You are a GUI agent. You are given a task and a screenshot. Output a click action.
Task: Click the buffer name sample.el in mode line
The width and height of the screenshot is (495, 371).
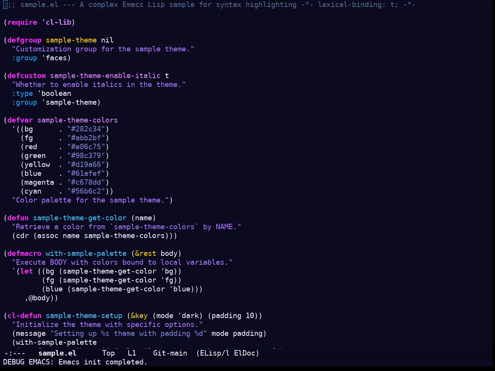click(x=57, y=353)
